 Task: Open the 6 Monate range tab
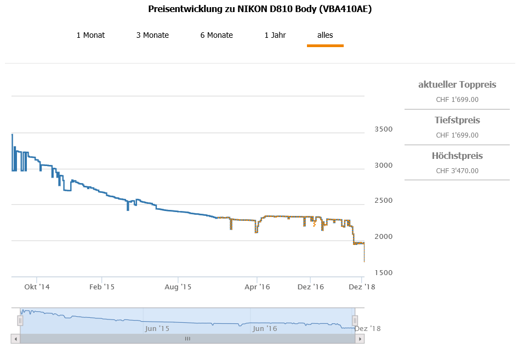click(x=217, y=35)
